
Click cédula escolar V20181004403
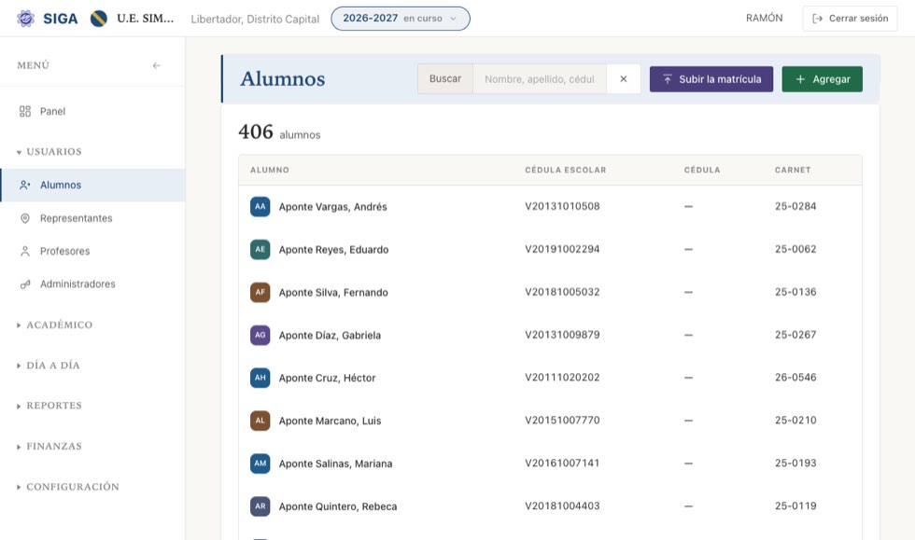pyautogui.click(x=562, y=505)
